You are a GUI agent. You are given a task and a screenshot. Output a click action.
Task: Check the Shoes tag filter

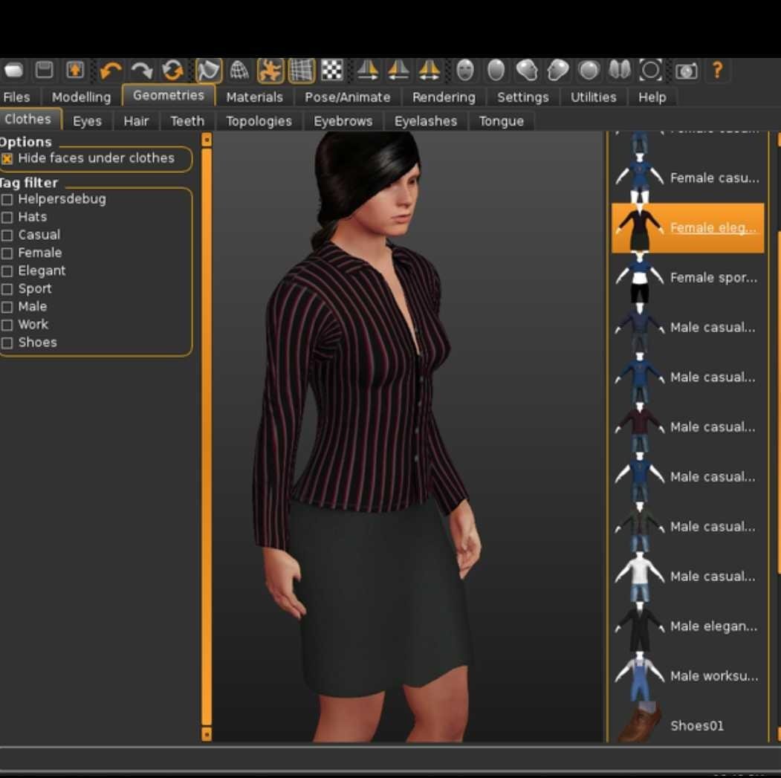[7, 343]
